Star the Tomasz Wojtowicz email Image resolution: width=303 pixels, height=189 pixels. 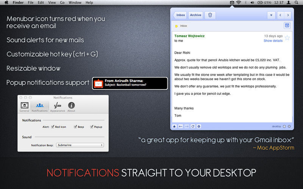(287, 38)
